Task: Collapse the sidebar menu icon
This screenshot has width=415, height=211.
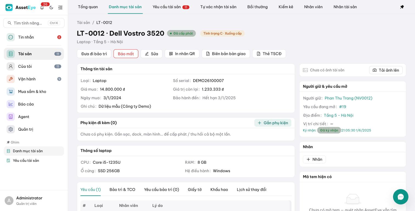Action: 60,8
